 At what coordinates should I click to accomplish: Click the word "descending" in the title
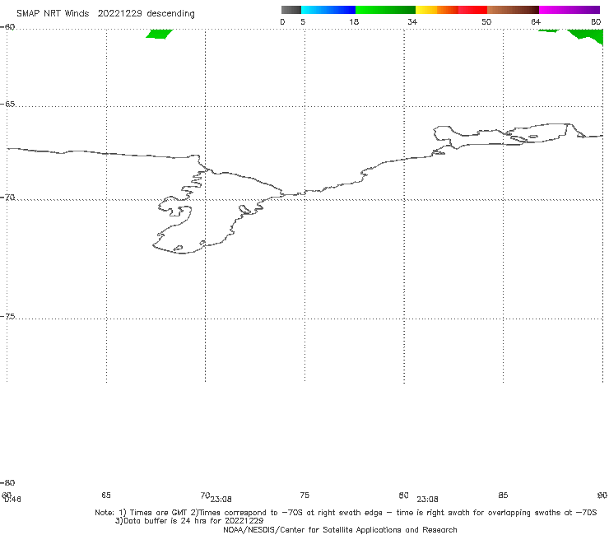(x=171, y=14)
